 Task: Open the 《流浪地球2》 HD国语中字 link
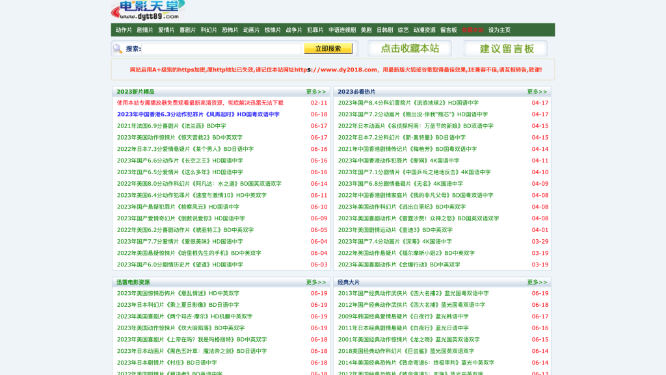[408, 103]
